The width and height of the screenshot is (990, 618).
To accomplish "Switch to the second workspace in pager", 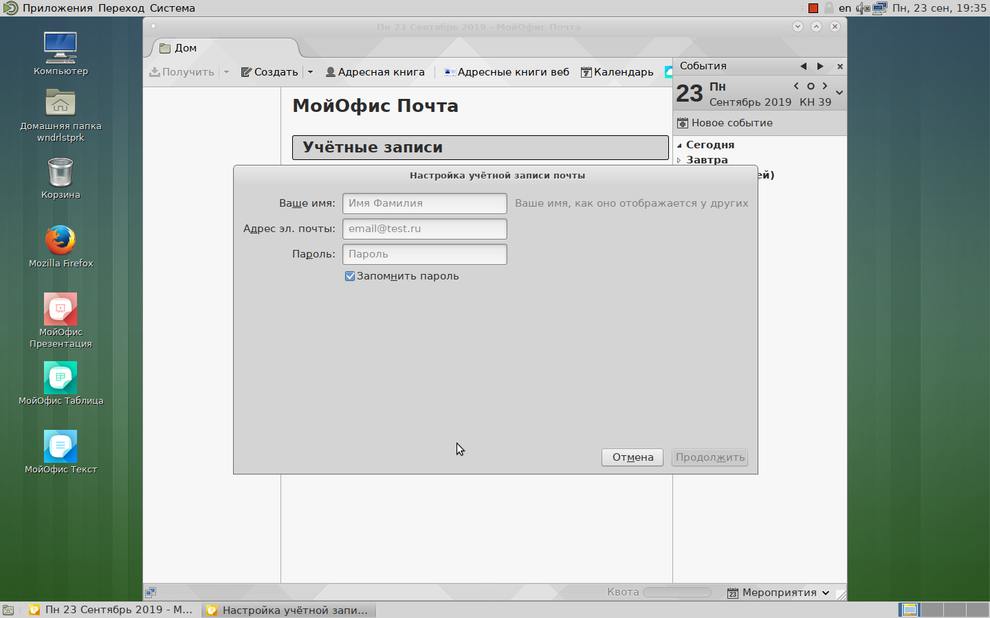I will click(932, 610).
